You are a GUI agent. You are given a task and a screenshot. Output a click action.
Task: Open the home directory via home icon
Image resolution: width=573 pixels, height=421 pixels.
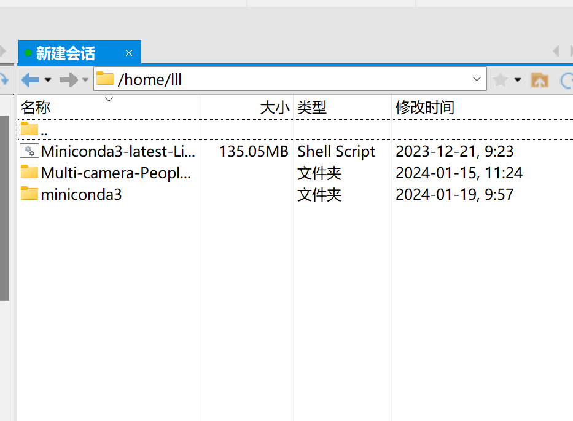[539, 79]
